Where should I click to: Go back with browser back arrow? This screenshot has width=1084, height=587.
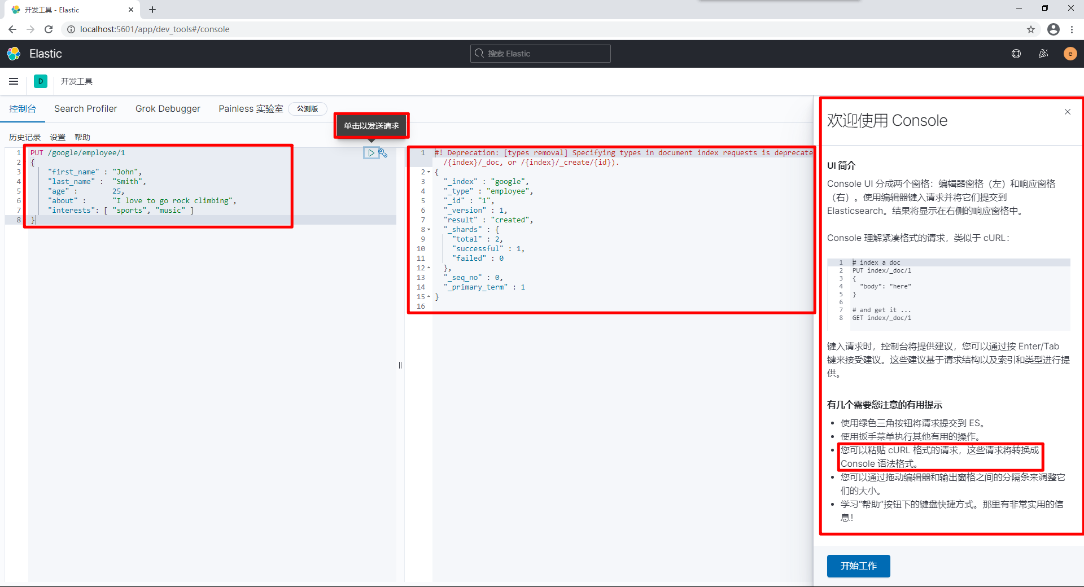12,29
